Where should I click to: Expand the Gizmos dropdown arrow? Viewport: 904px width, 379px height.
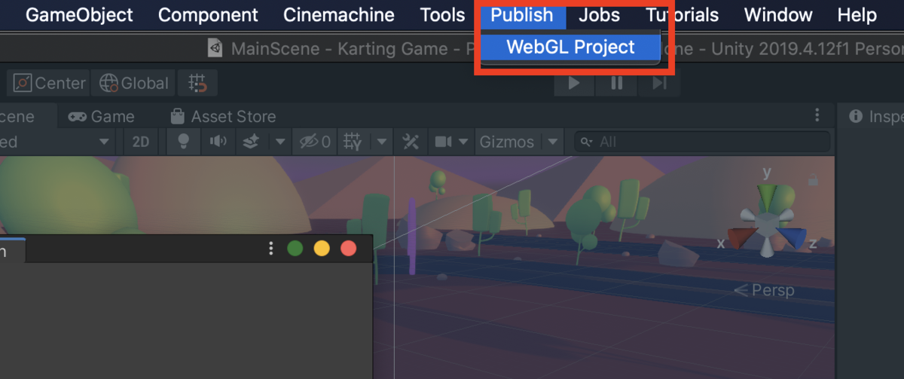pos(553,142)
